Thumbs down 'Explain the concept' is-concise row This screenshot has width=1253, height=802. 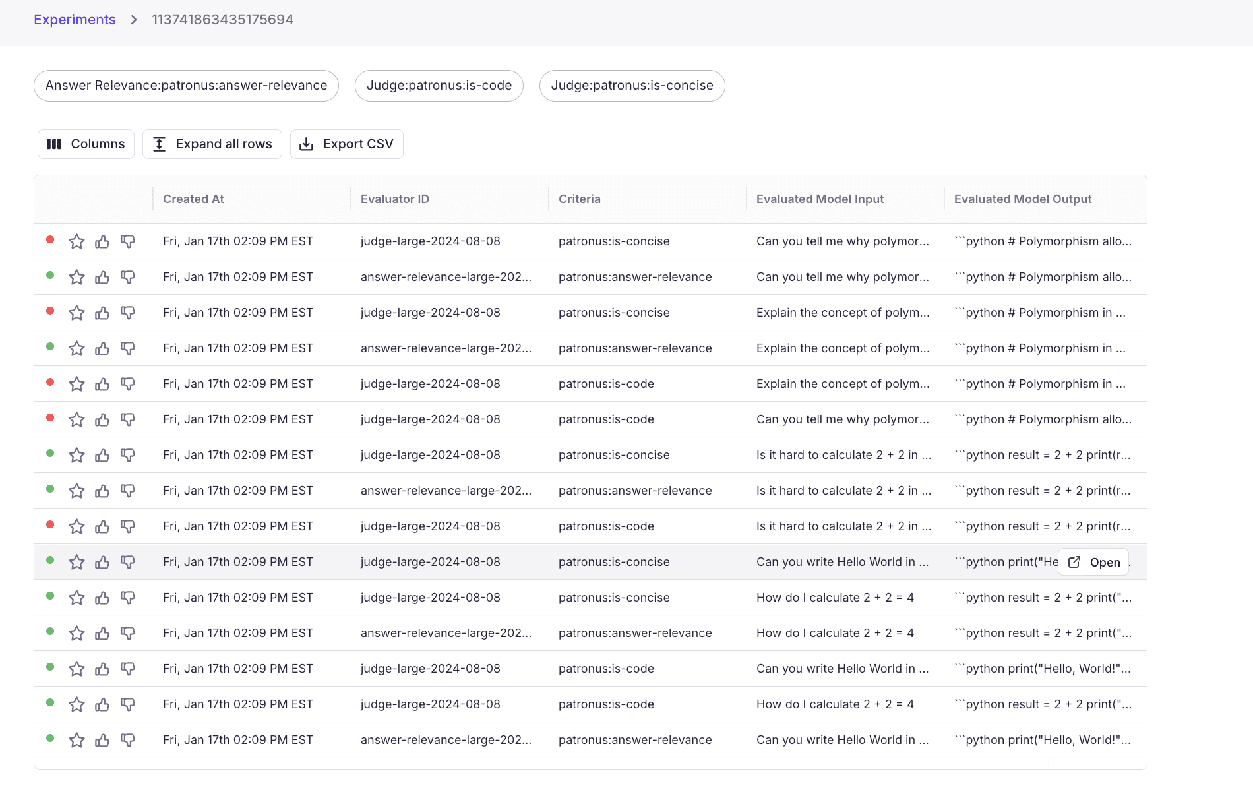[x=128, y=313]
